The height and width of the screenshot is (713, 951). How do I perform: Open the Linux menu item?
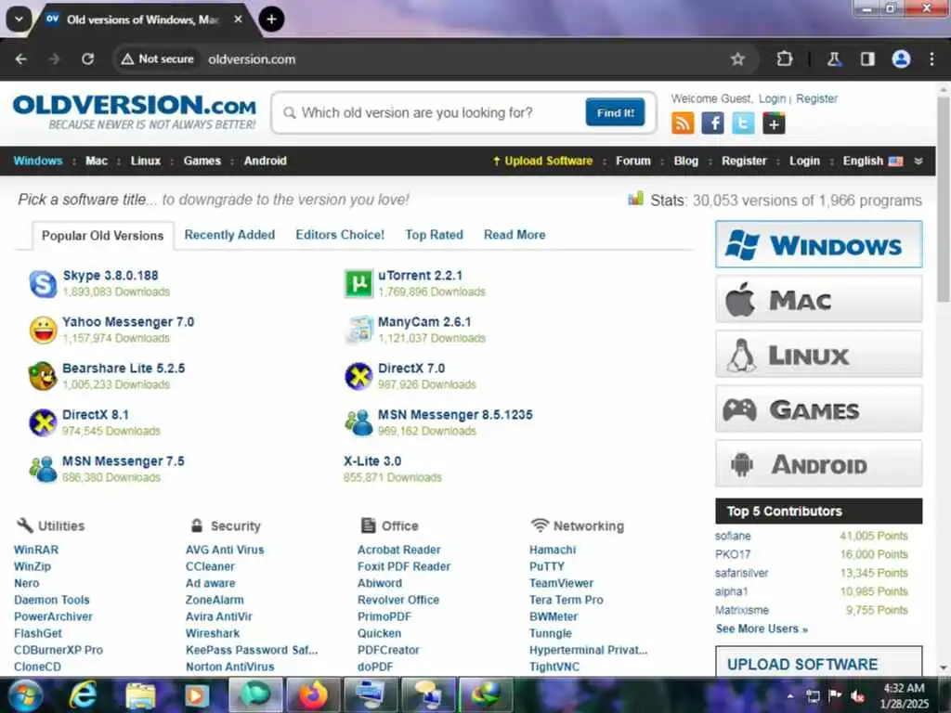[146, 162]
